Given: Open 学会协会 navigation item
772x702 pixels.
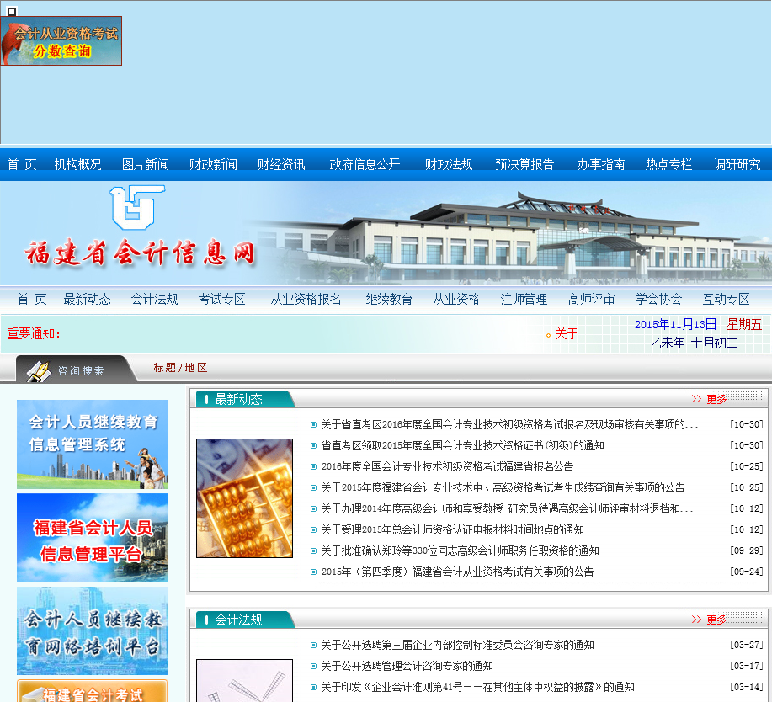Looking at the screenshot, I should click(658, 300).
